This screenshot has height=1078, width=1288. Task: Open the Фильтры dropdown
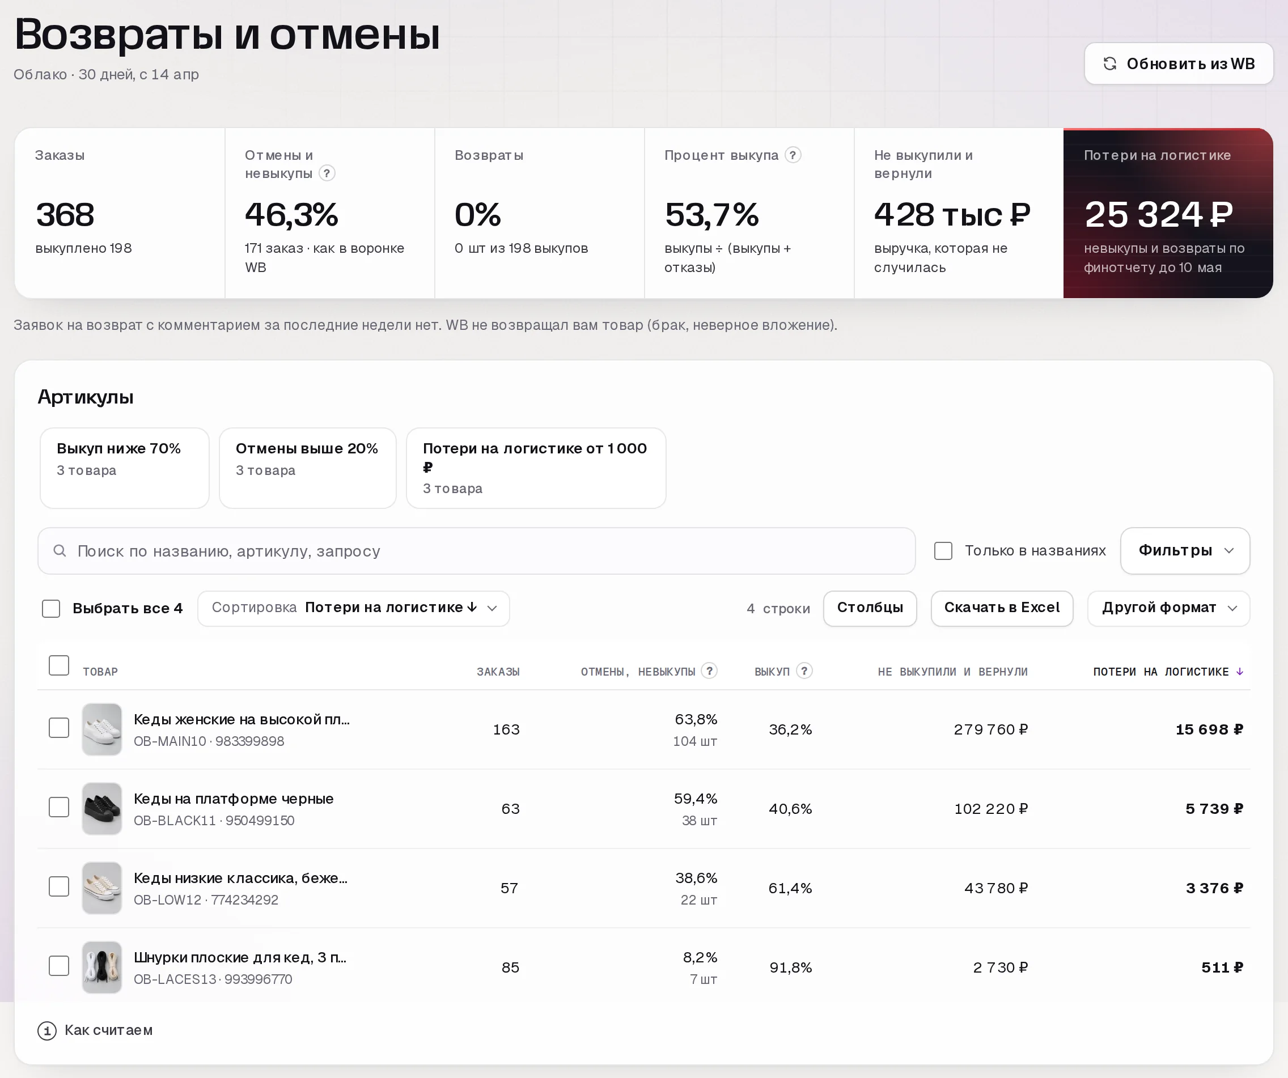click(1185, 551)
